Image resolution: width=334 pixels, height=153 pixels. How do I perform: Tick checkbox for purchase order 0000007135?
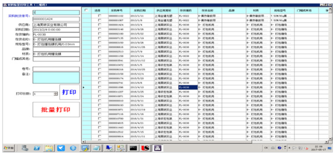tap(100, 38)
